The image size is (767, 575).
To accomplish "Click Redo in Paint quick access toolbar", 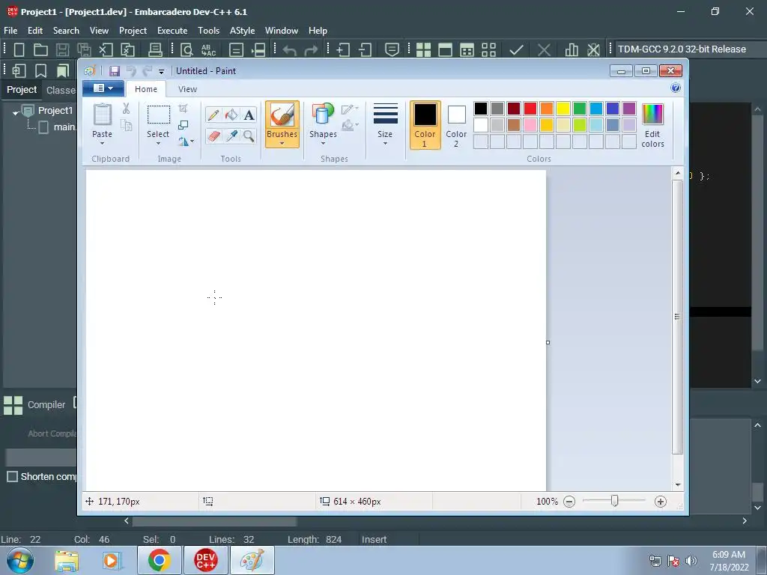I will tap(148, 71).
